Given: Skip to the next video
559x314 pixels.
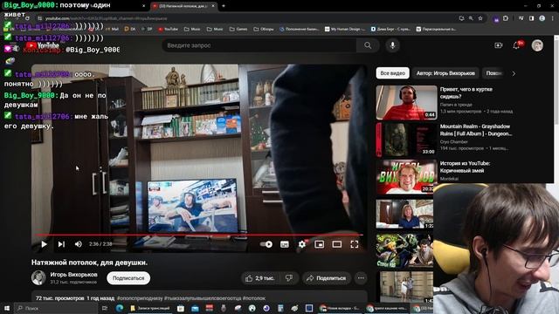Looking at the screenshot, I should 61,244.
